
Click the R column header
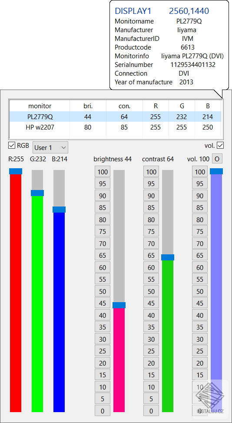tap(156, 106)
